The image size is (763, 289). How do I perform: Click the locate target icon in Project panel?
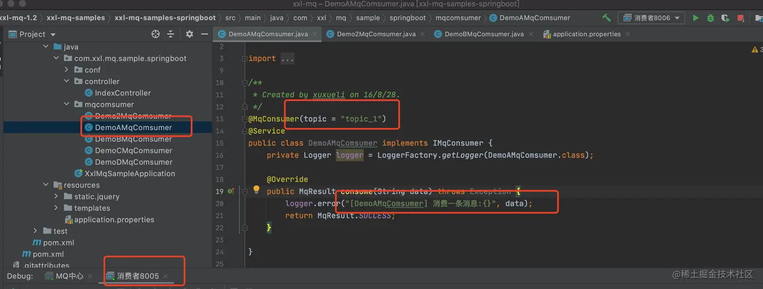(155, 34)
